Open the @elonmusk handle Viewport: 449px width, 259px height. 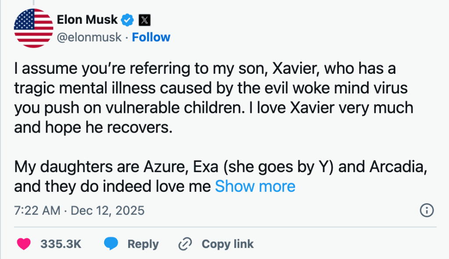coord(89,37)
